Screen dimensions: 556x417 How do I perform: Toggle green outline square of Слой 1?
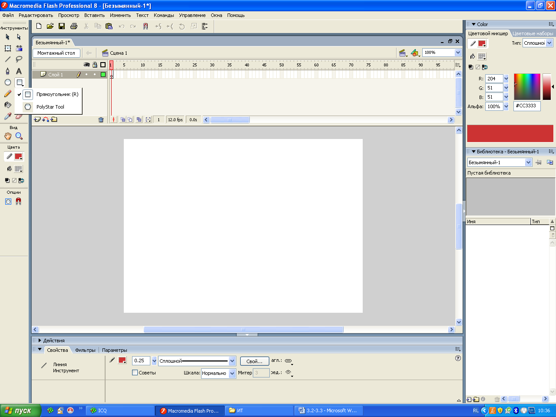click(x=103, y=75)
